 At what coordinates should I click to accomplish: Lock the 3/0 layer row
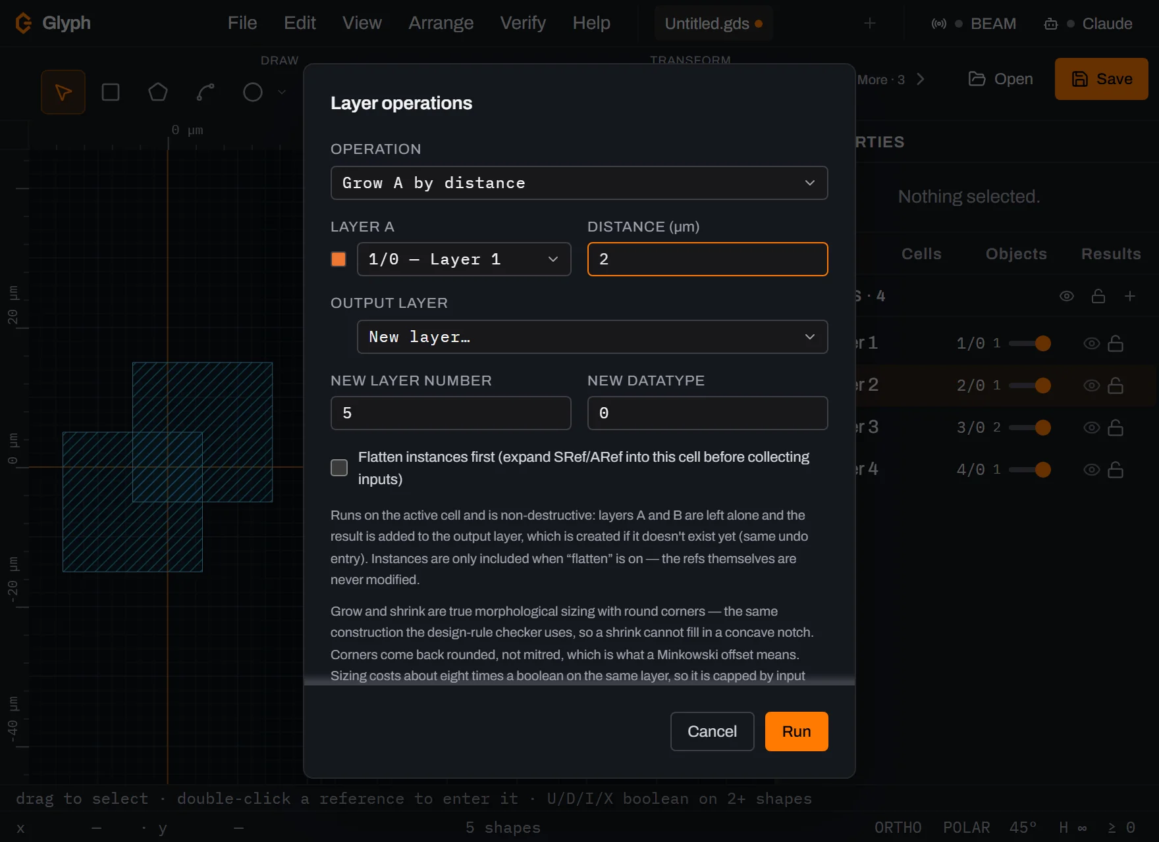[x=1116, y=428]
